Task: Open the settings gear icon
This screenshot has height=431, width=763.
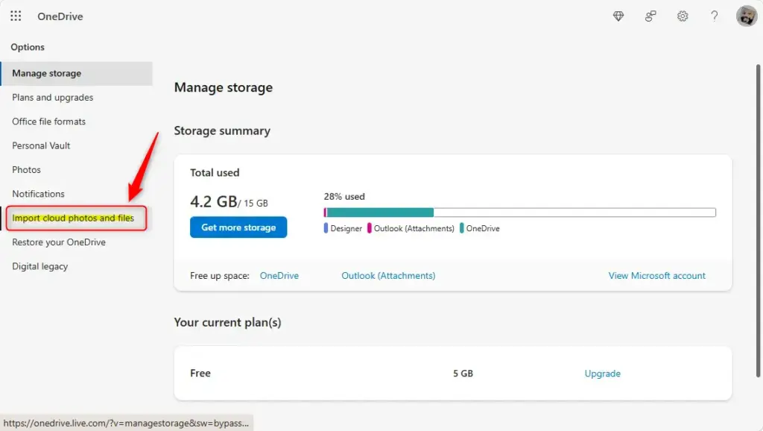Action: [x=683, y=16]
